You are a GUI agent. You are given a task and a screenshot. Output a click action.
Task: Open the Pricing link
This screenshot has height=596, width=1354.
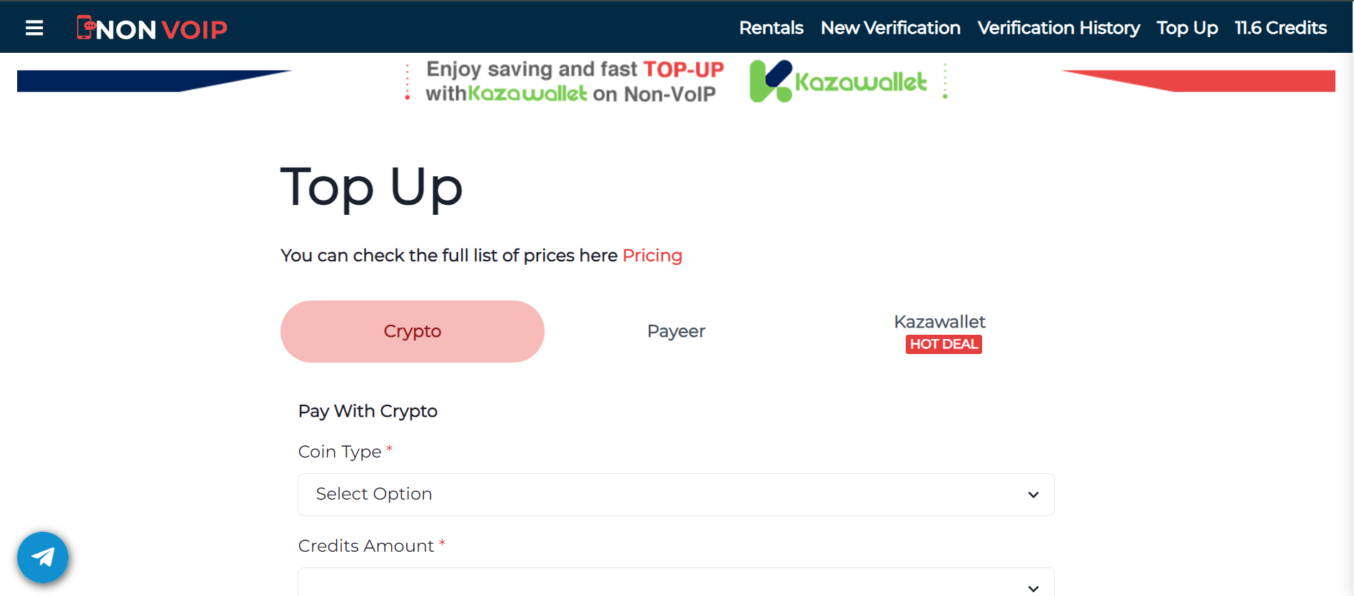click(652, 256)
